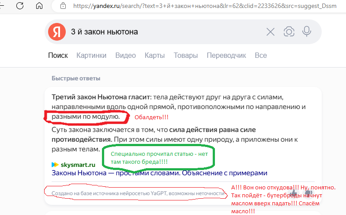
Task: Click the YaGPT disclaimer text
Action: click(138, 193)
